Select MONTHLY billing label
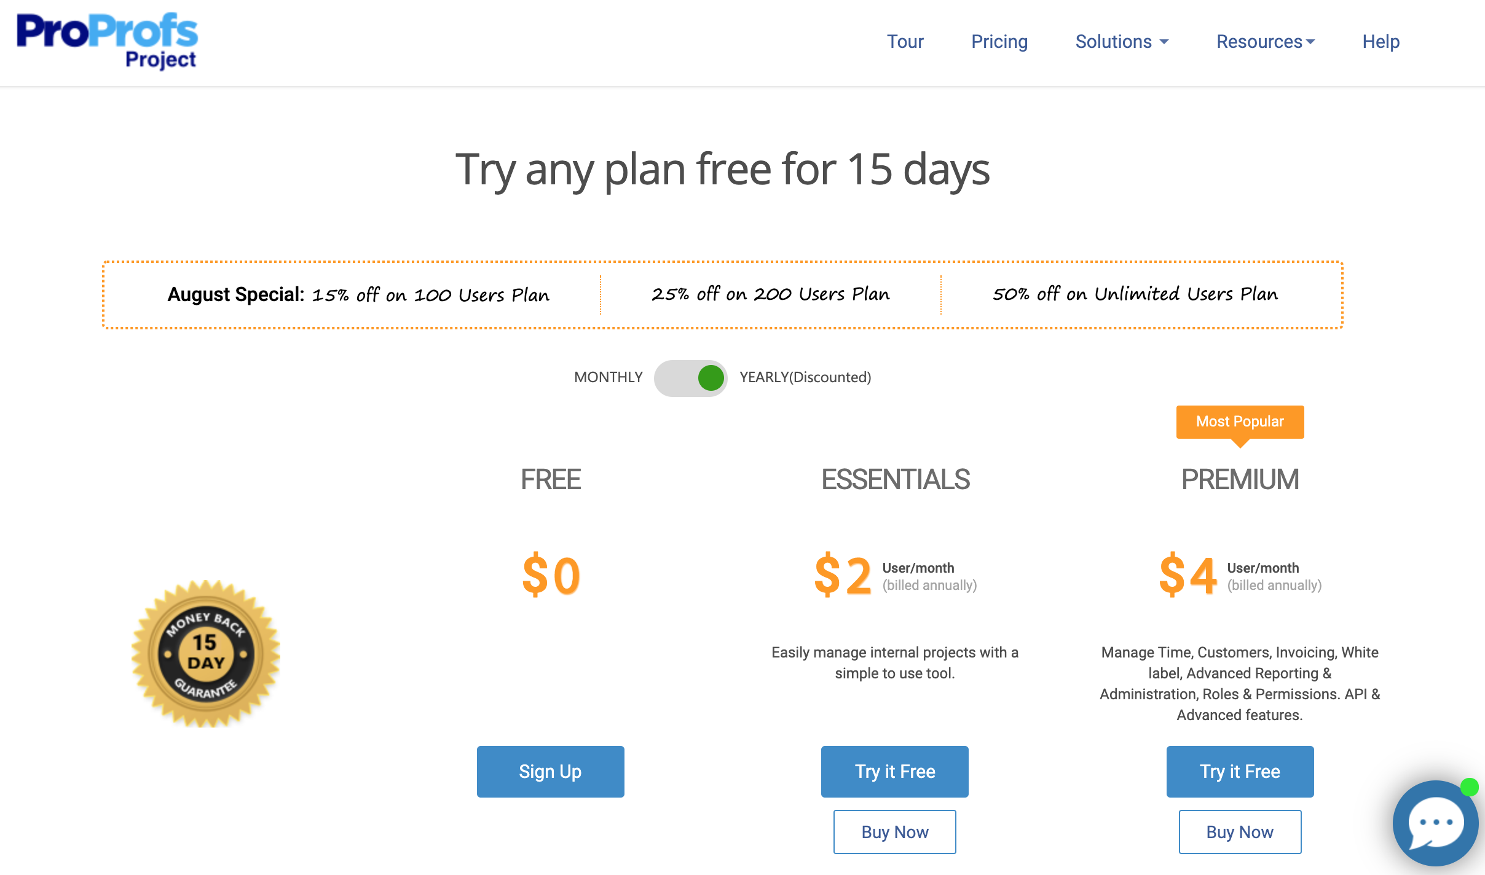1485x875 pixels. coord(609,377)
